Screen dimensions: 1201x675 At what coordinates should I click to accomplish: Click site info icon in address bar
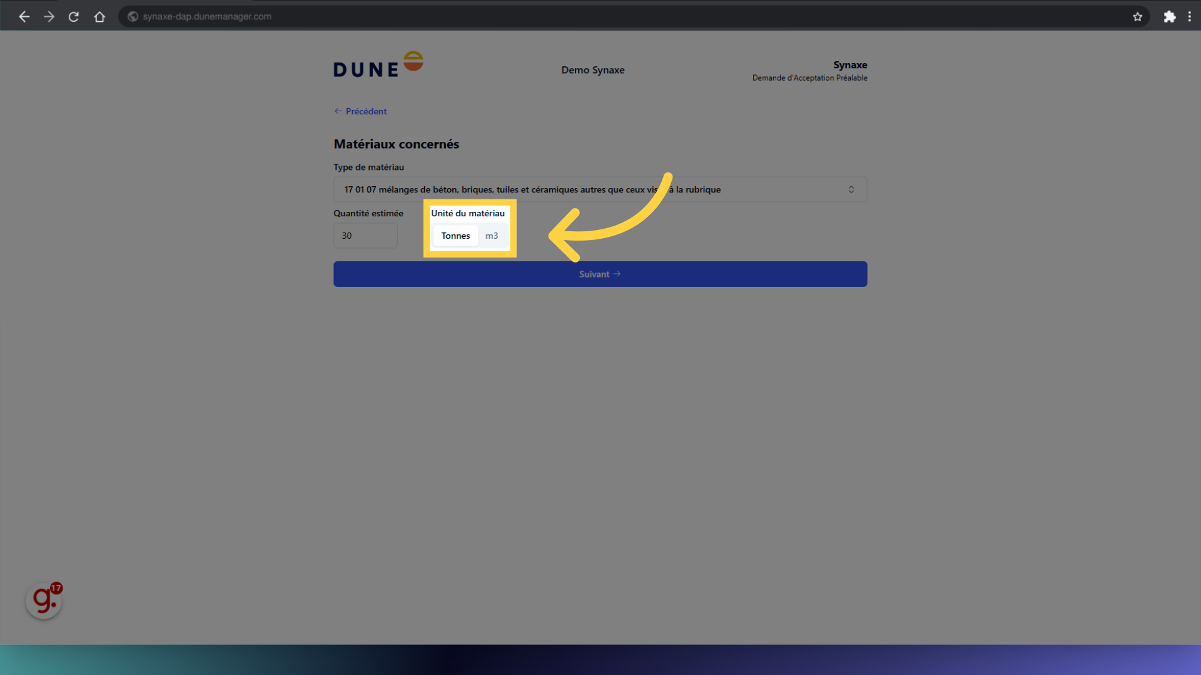point(133,17)
